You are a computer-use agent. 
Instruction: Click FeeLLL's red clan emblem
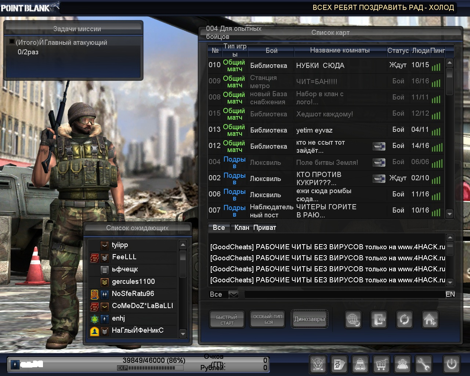coord(94,258)
